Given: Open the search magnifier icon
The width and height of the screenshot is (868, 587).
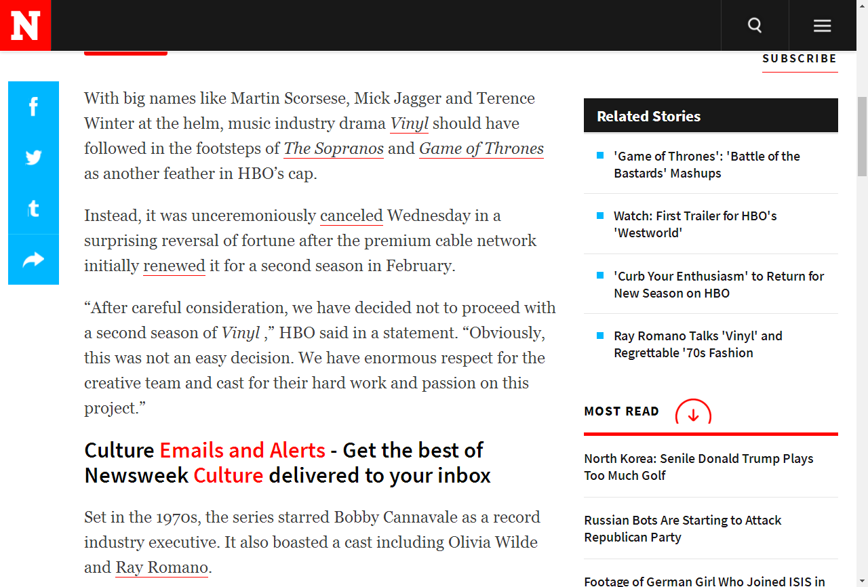Looking at the screenshot, I should [755, 26].
